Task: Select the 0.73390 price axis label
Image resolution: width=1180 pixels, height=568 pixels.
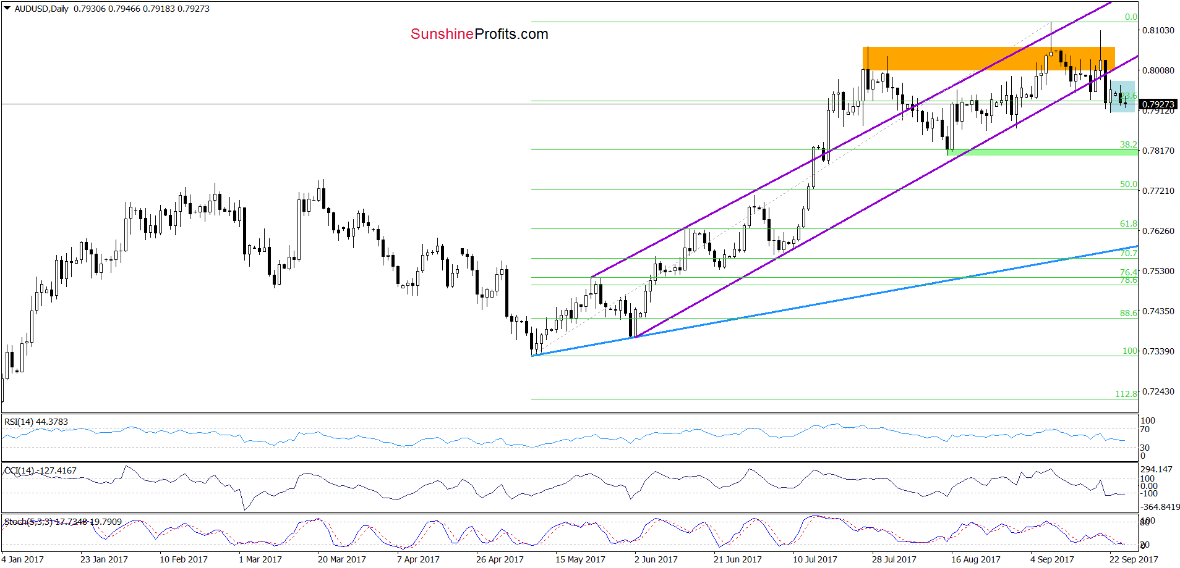Action: [1158, 351]
